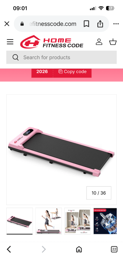Close the in-app browser with the X icon

7,24
